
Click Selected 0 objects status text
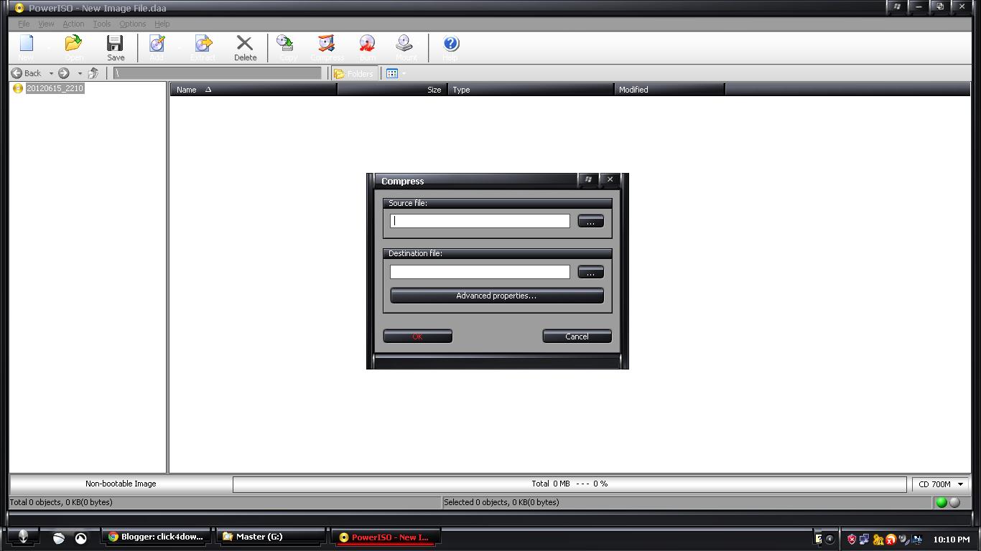point(501,502)
